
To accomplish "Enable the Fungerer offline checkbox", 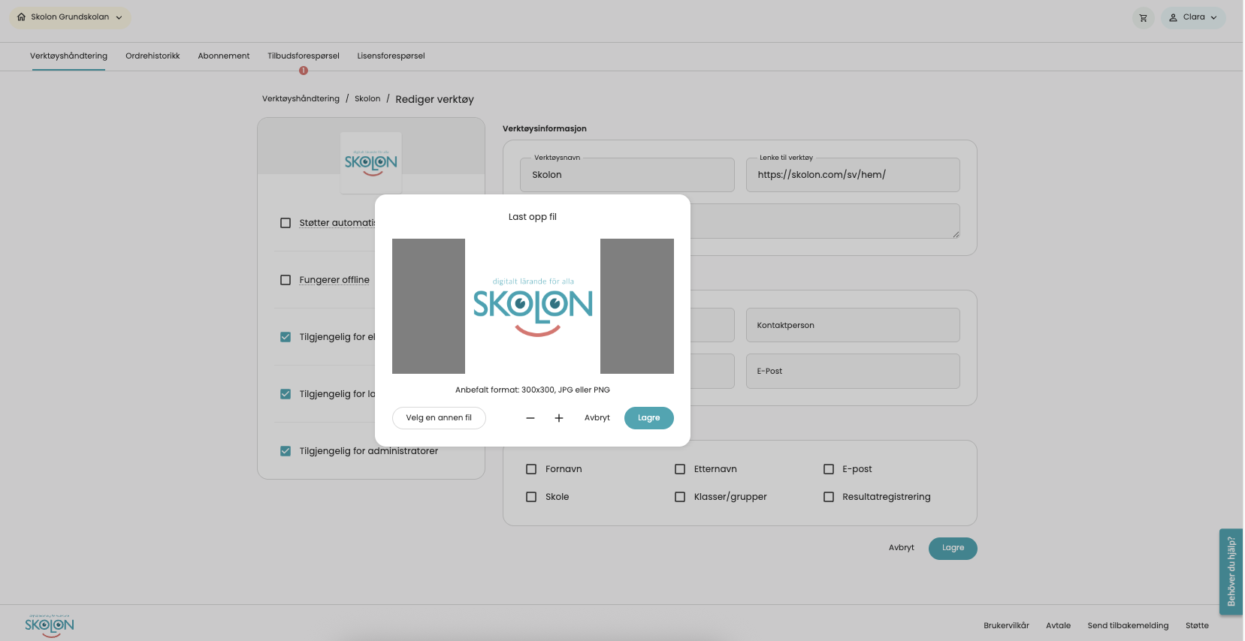I will 286,280.
